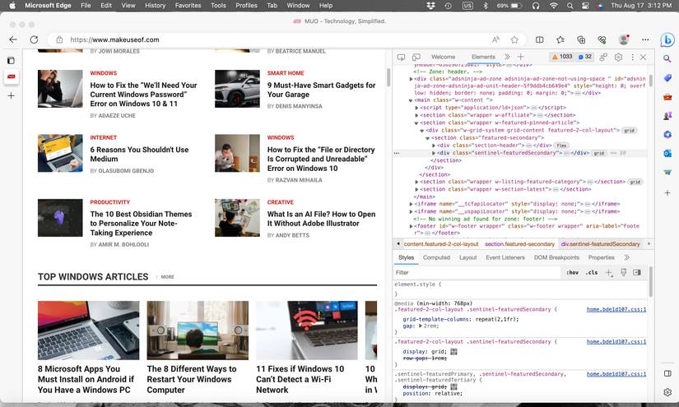Toggle the :hov element state panel
The width and height of the screenshot is (679, 407).
[573, 272]
